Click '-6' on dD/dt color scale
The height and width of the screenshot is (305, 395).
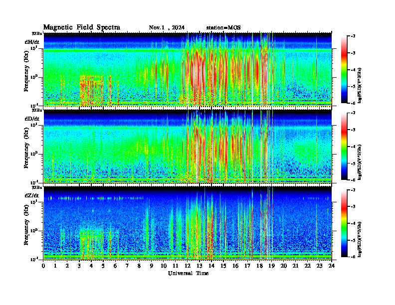coord(353,180)
